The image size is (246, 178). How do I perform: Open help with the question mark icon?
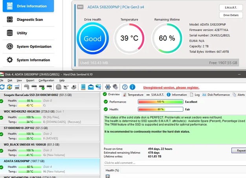click(x=125, y=87)
